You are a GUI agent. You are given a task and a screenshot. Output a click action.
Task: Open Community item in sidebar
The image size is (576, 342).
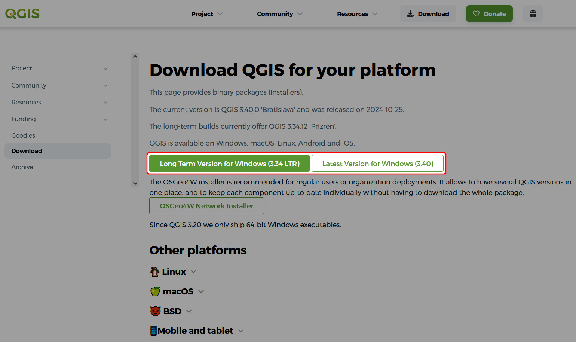[29, 85]
